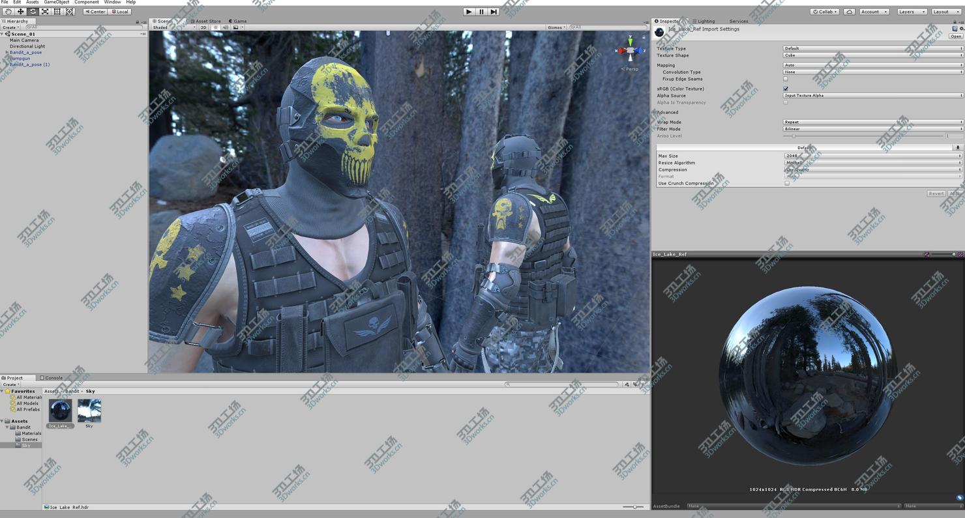Toggle pivot Center button
Viewport: 965px width, 518px height.
[95, 12]
